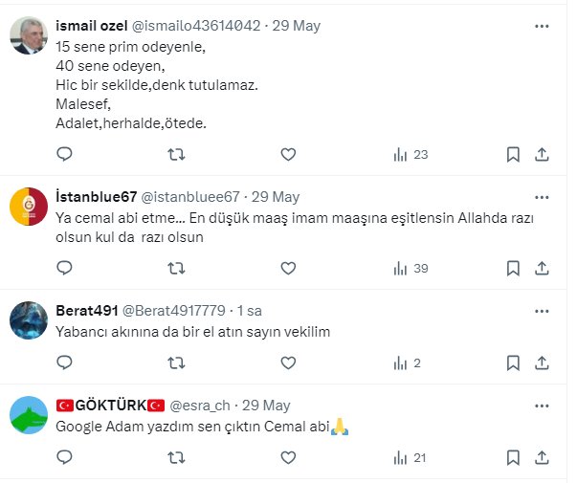
Task: Bookmark Berat491's tweet
Action: [513, 362]
